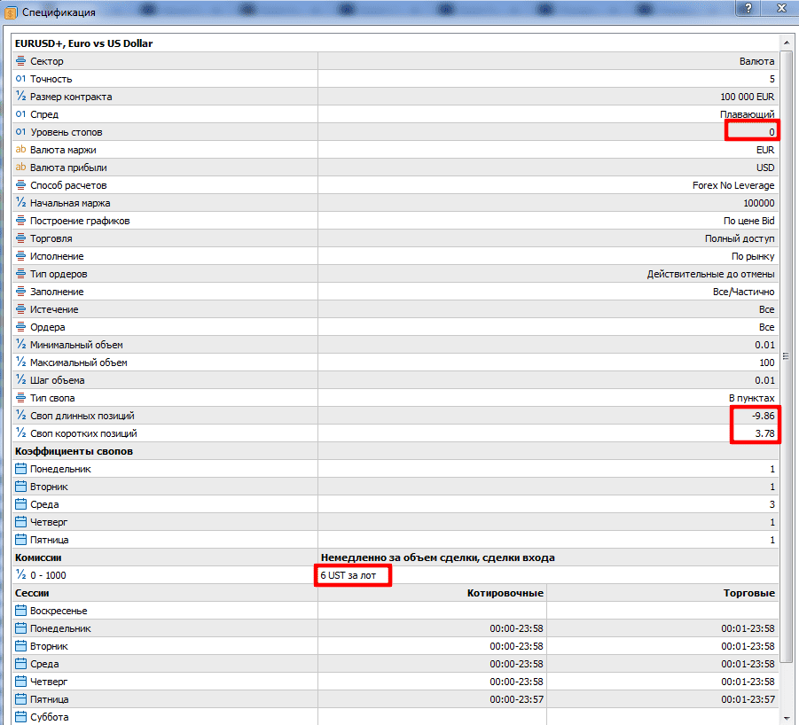
Task: Click the icon beside Тип ордеров
Action: pyautogui.click(x=20, y=274)
